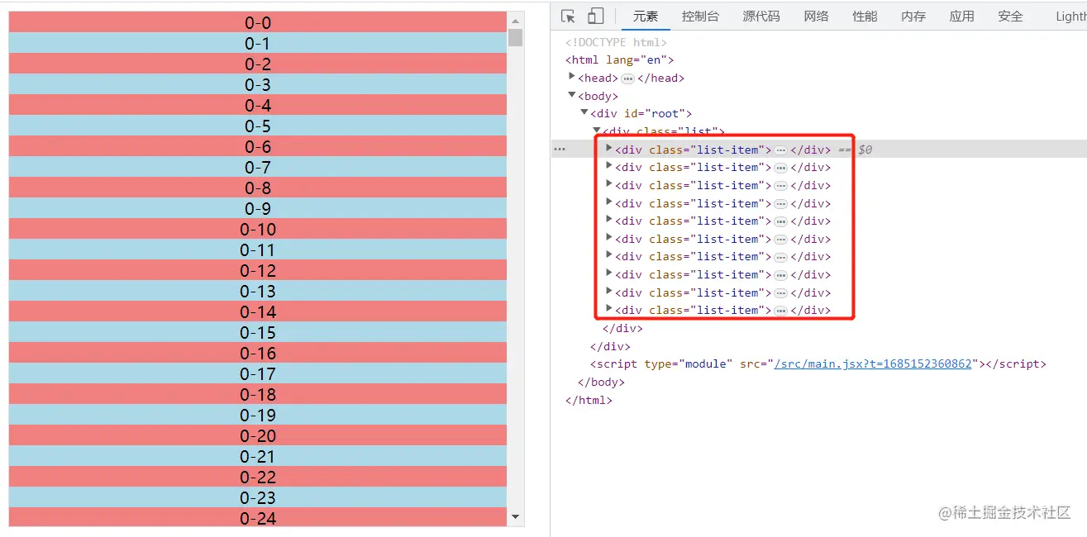Image resolution: width=1087 pixels, height=537 pixels.
Task: Collapse the div class="list" node
Action: (597, 131)
